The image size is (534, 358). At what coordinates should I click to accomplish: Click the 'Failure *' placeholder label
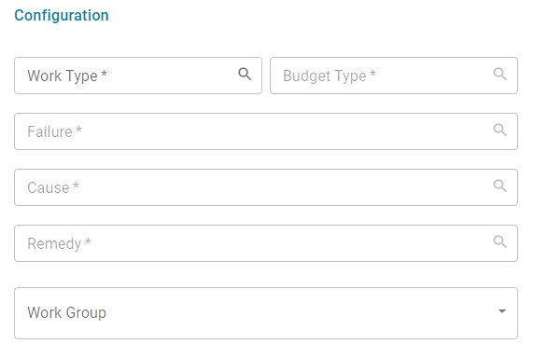(54, 131)
